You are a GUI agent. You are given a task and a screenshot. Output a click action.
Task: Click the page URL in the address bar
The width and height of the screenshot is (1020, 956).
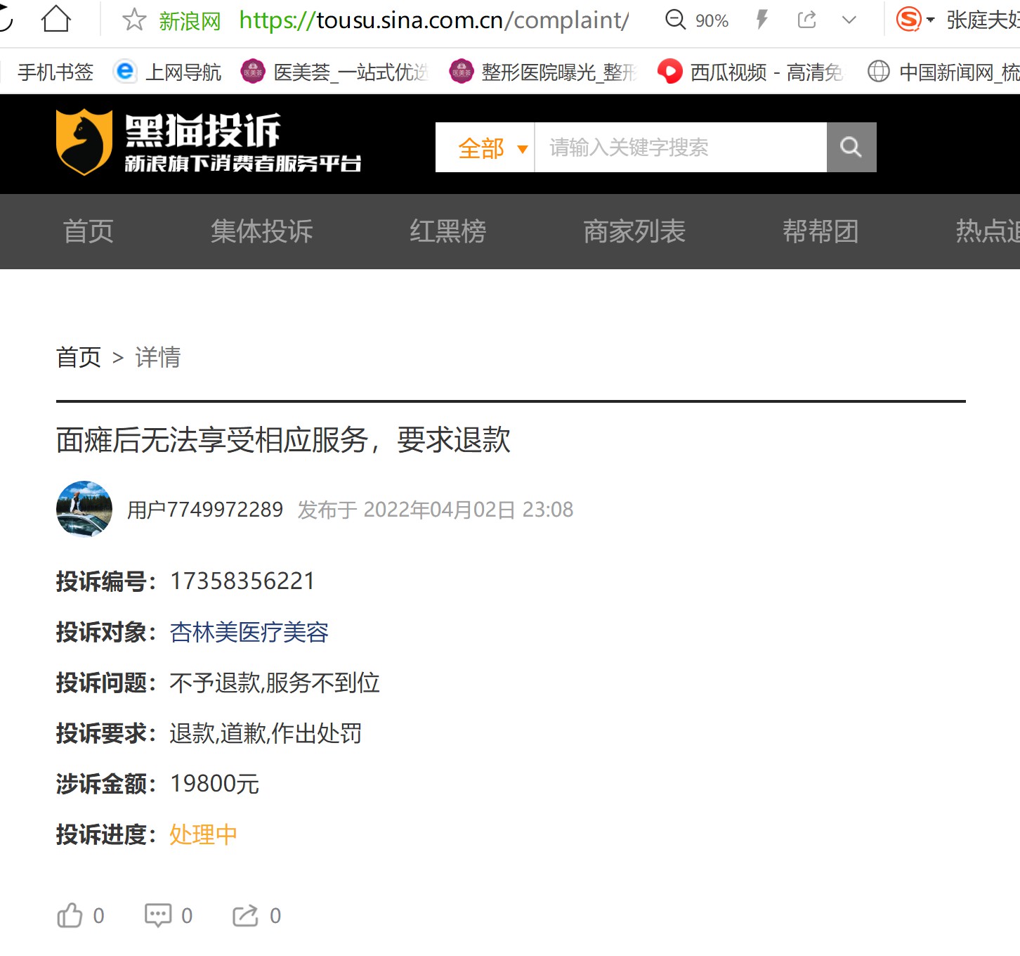tap(433, 20)
